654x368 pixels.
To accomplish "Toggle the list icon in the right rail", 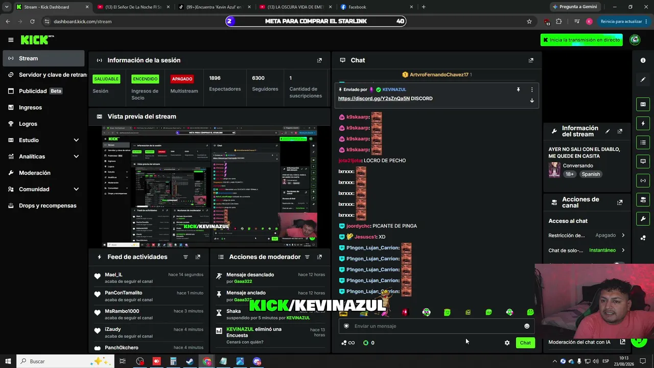I will 643,143.
